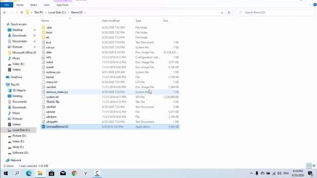Click Local Disk (C:) breadcrumb

(57, 12)
